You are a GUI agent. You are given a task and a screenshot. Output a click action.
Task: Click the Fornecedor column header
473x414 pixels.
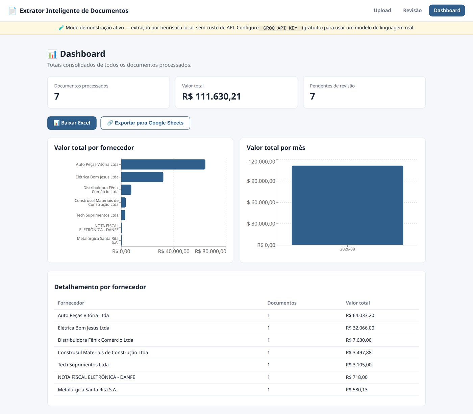click(x=71, y=303)
